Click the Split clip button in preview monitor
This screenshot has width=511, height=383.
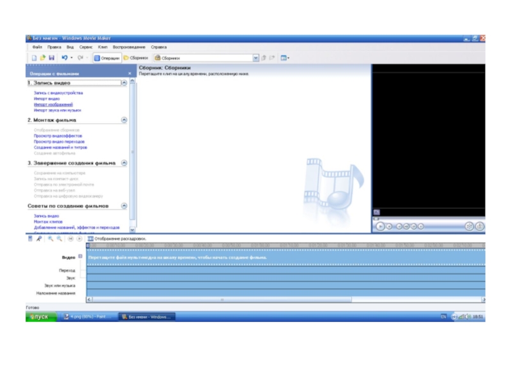point(469,226)
